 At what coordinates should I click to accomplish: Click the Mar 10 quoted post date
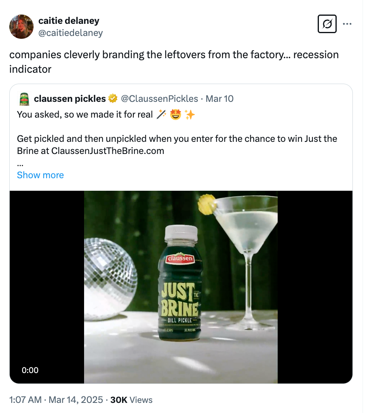219,99
